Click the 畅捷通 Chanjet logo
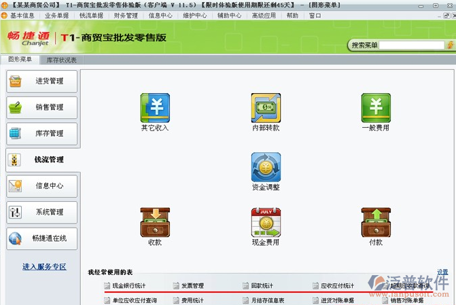456x305 pixels. [29, 39]
